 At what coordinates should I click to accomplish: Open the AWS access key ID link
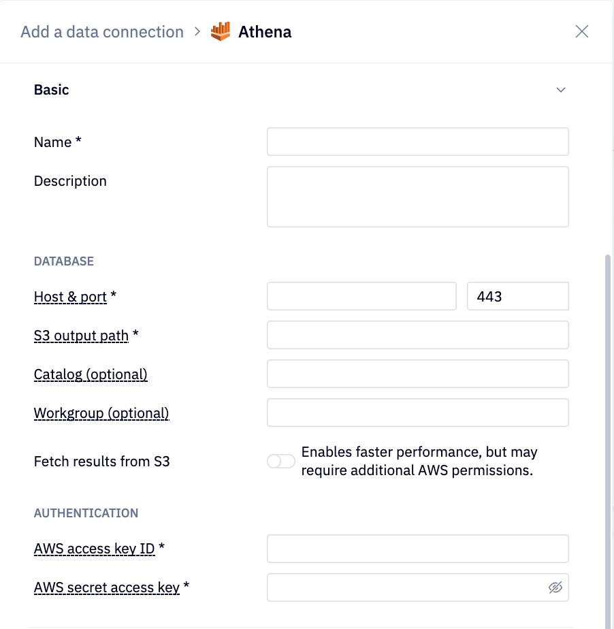pyautogui.click(x=94, y=549)
